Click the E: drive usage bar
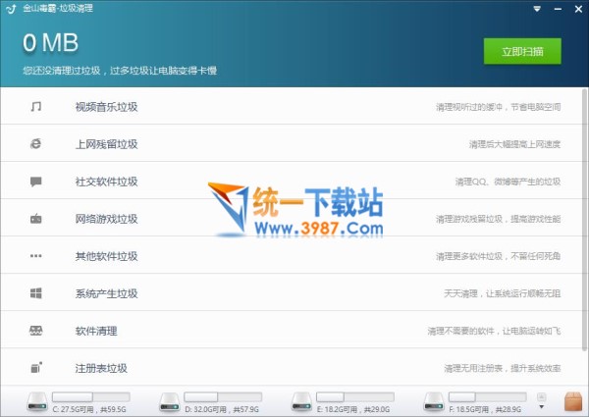Screen dimensions: 589x417 (x=355, y=396)
